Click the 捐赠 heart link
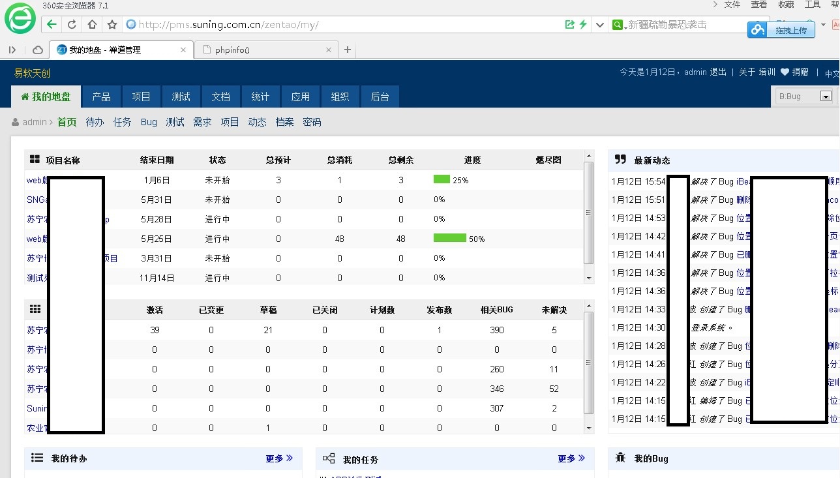The width and height of the screenshot is (840, 478). tap(794, 72)
